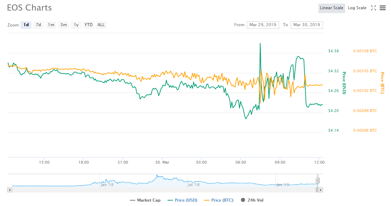Set zoom range to 1m
The height and width of the screenshot is (206, 391).
(51, 25)
